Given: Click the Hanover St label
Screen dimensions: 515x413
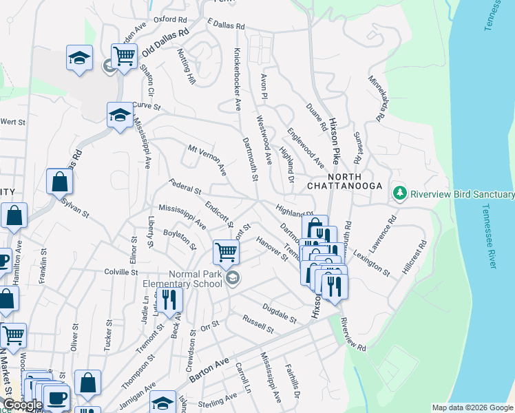Looking at the screenshot, I should (272, 249).
